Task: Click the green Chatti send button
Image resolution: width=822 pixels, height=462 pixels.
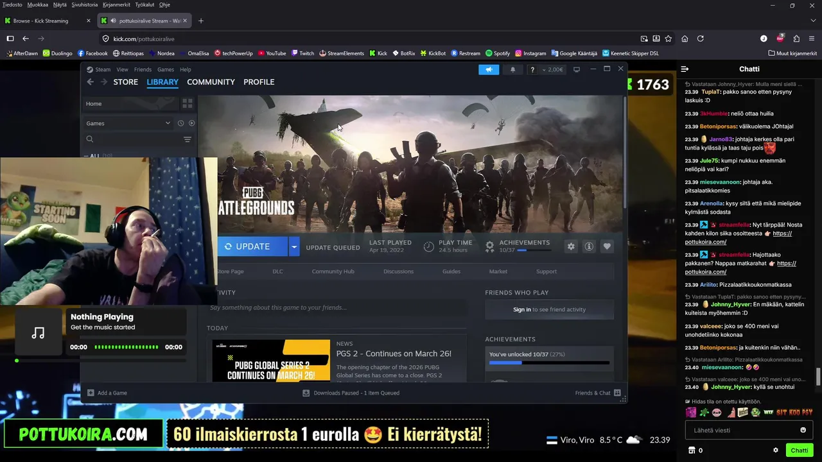Action: tap(800, 450)
